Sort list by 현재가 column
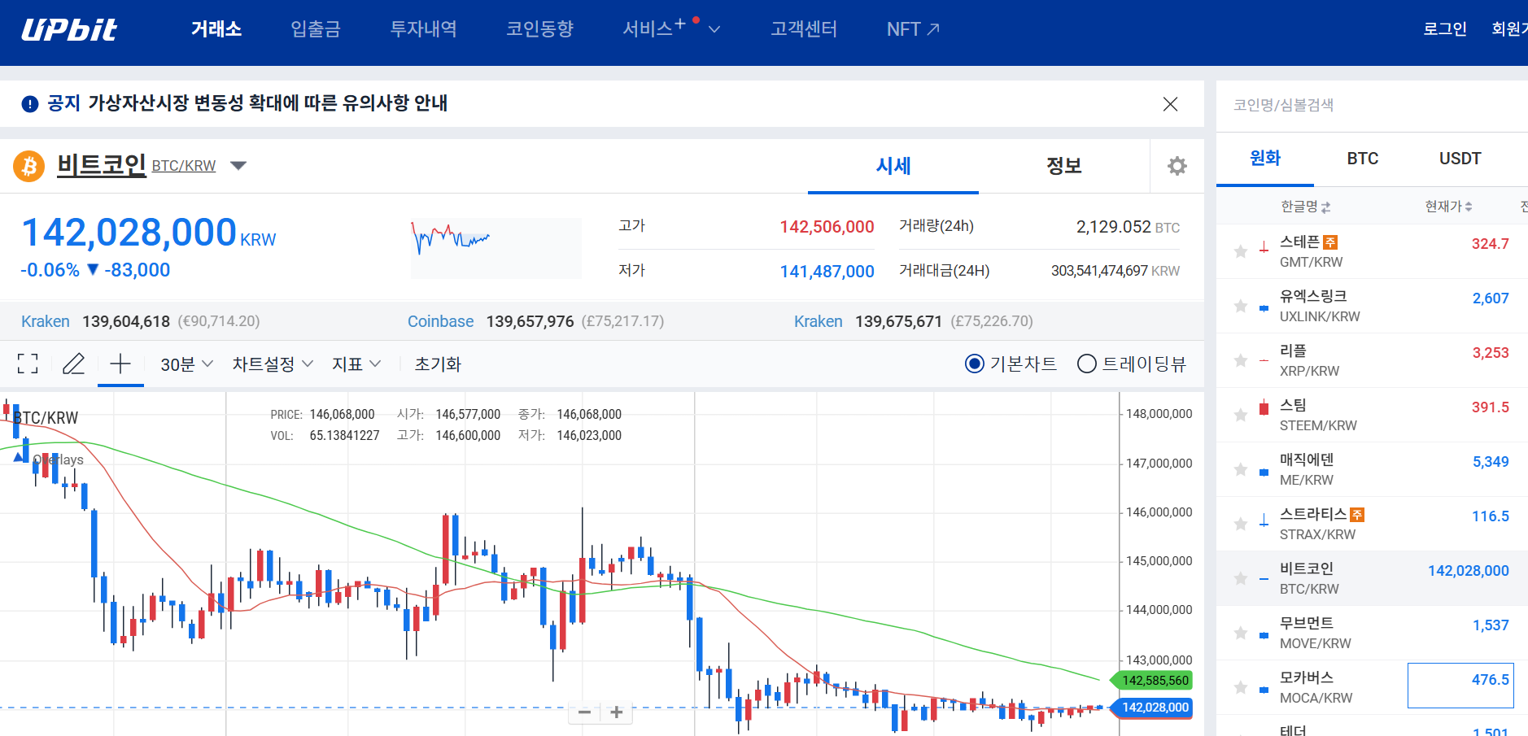This screenshot has width=1528, height=736. [1448, 207]
